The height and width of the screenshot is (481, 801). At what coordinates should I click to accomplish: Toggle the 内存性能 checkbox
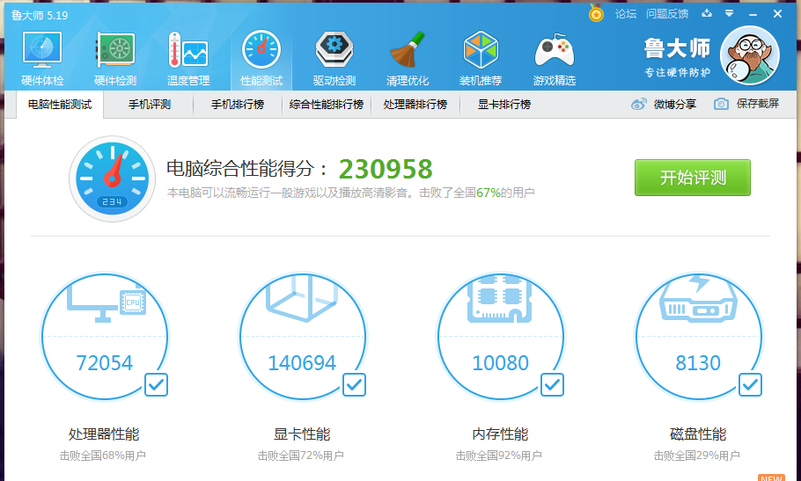click(552, 384)
